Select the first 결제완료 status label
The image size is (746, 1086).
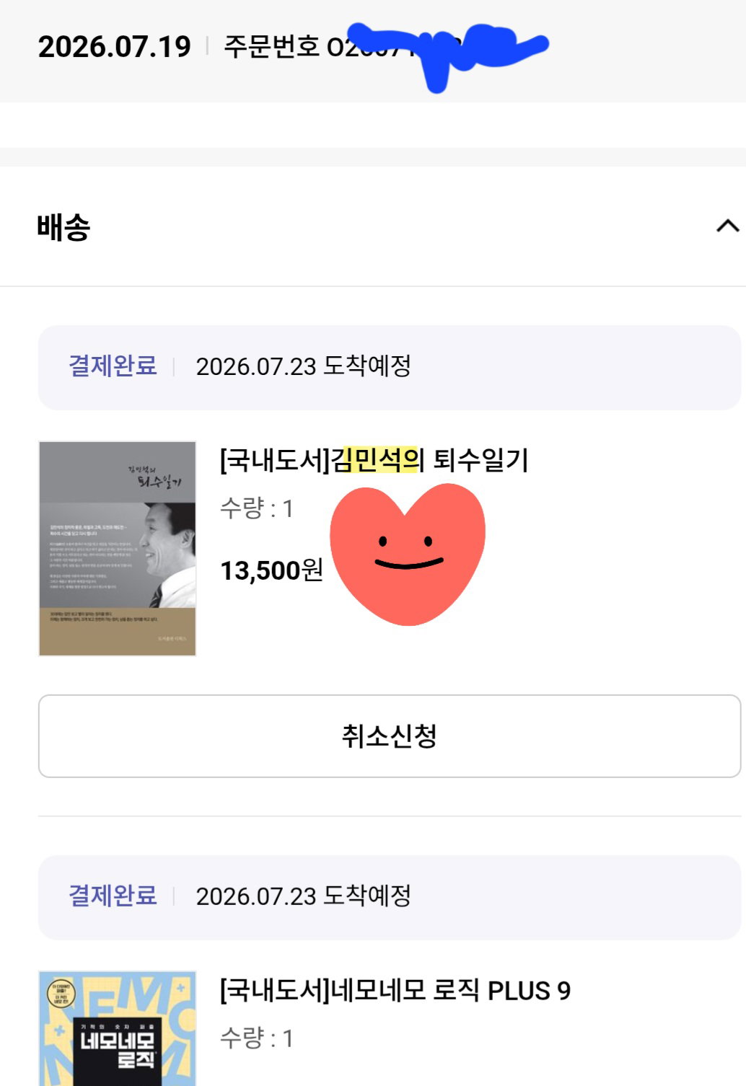point(113,366)
